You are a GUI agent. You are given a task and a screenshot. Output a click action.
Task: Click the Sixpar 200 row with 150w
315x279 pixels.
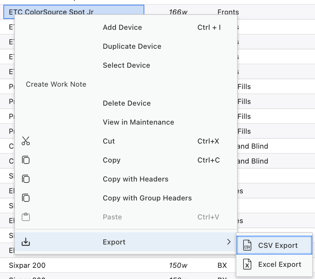(x=27, y=265)
